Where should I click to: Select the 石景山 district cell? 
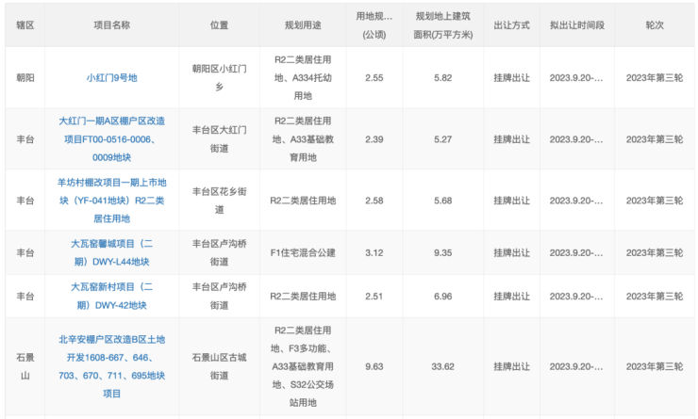click(25, 365)
